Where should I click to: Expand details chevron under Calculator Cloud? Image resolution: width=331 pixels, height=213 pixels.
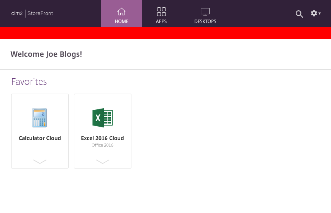pyautogui.click(x=40, y=162)
